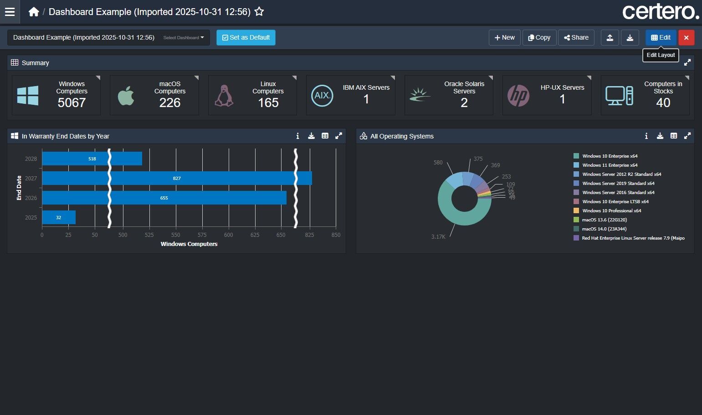
Task: Click the macOS 13.6 legend color swatch
Action: coord(576,220)
